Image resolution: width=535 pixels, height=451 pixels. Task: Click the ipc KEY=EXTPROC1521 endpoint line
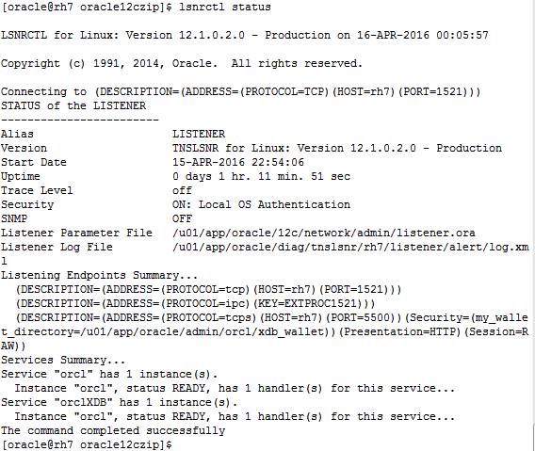click(x=196, y=303)
